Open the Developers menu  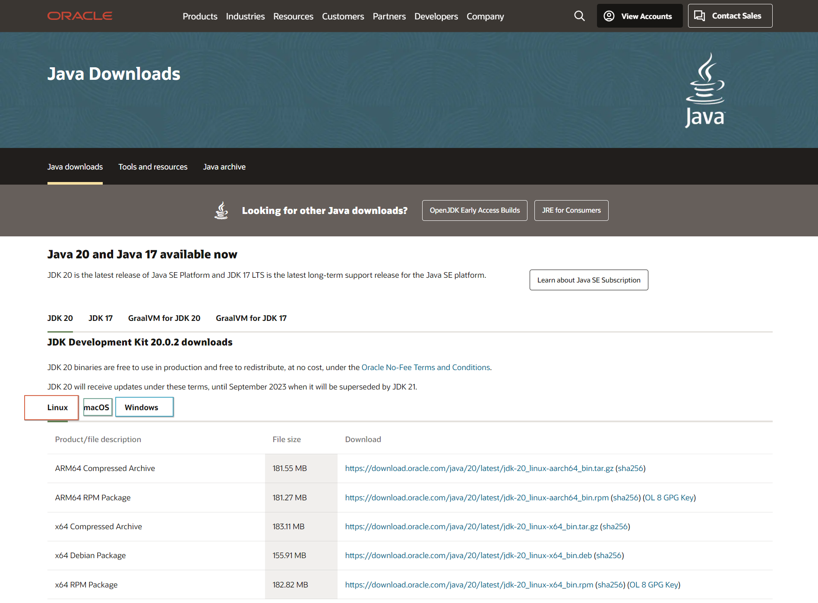(436, 16)
